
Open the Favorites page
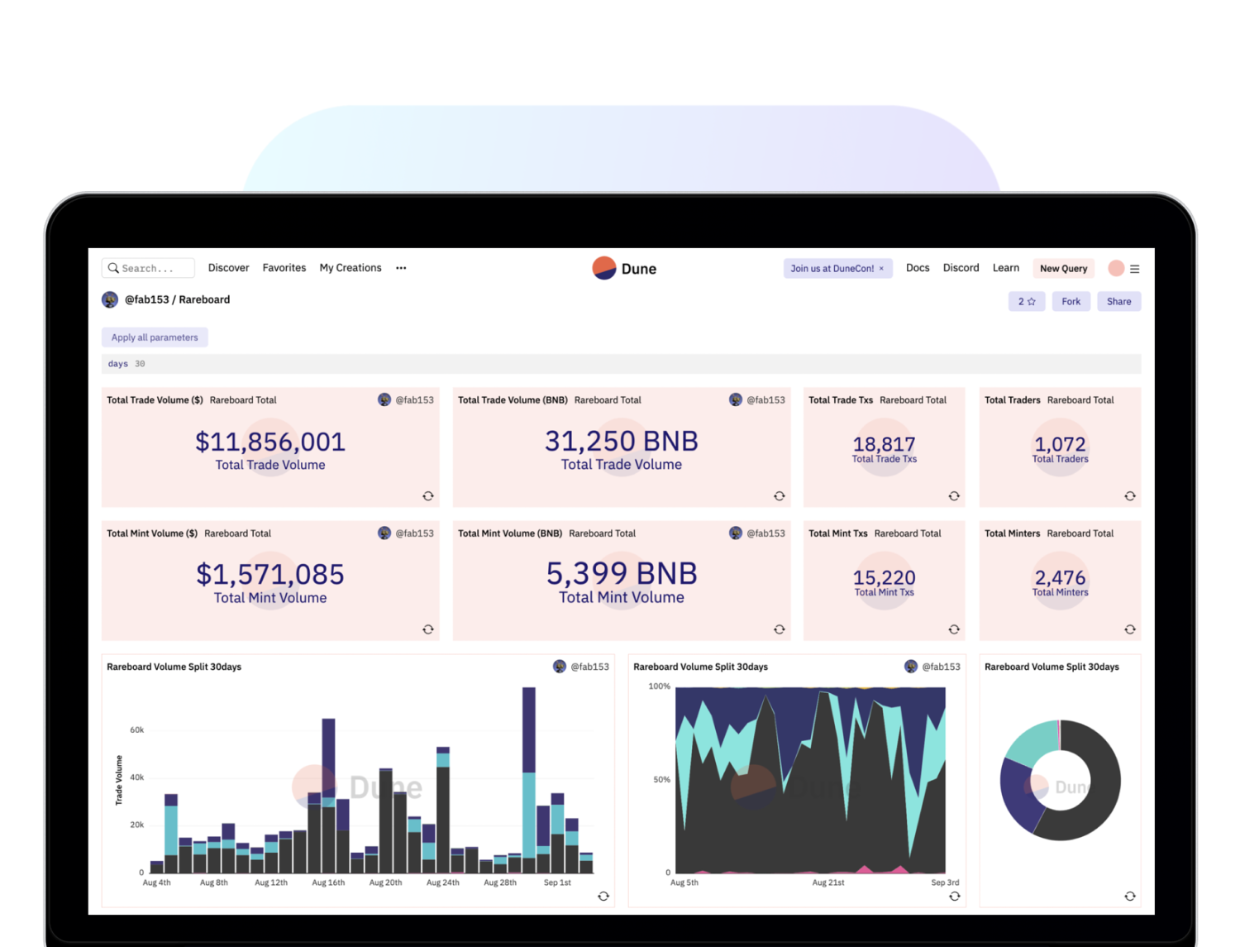(x=284, y=268)
